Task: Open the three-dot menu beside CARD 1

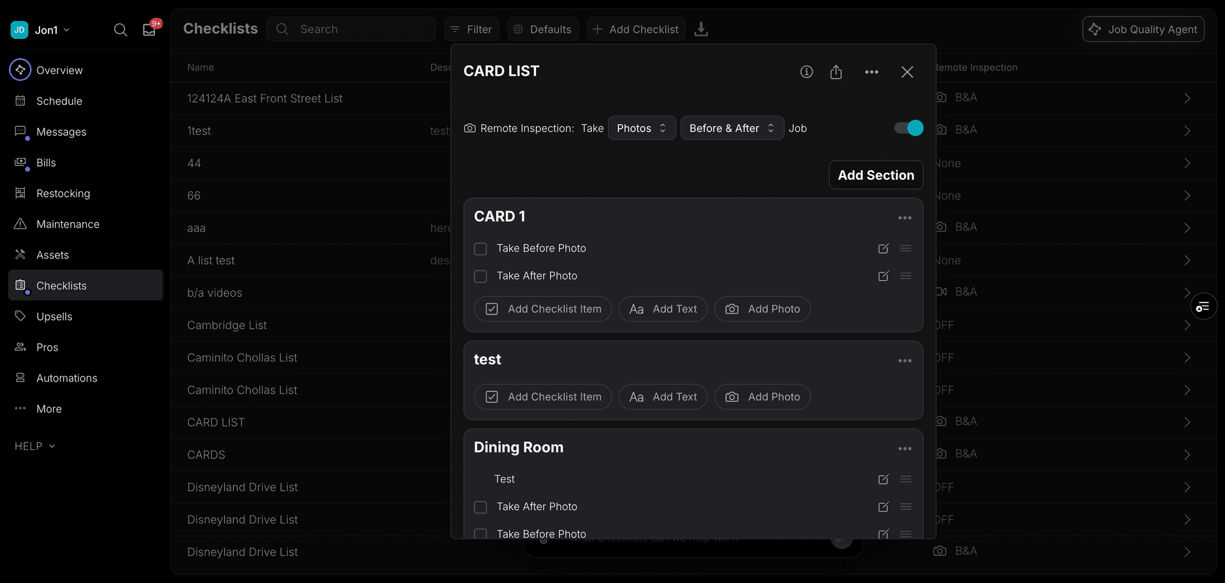Action: pyautogui.click(x=904, y=218)
